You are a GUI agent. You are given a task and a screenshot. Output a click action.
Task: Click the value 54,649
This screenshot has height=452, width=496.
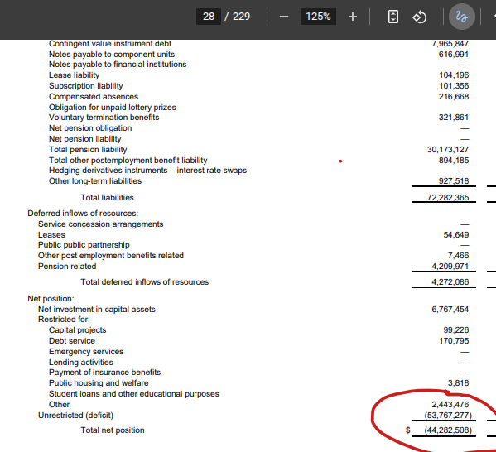456,235
